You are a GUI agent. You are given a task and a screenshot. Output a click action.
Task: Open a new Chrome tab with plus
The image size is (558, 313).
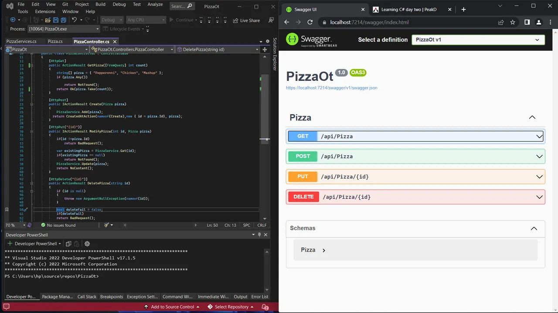[x=463, y=9]
